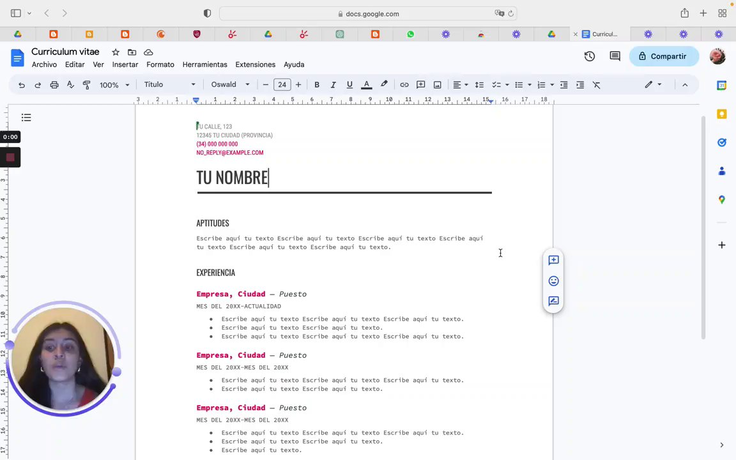Print the document with printer icon

(x=54, y=85)
